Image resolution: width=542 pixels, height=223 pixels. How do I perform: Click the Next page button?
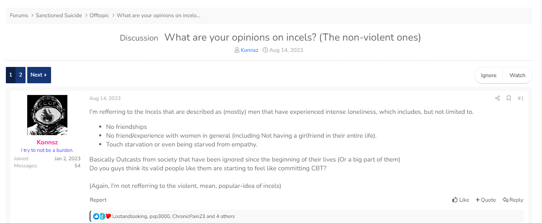[39, 75]
